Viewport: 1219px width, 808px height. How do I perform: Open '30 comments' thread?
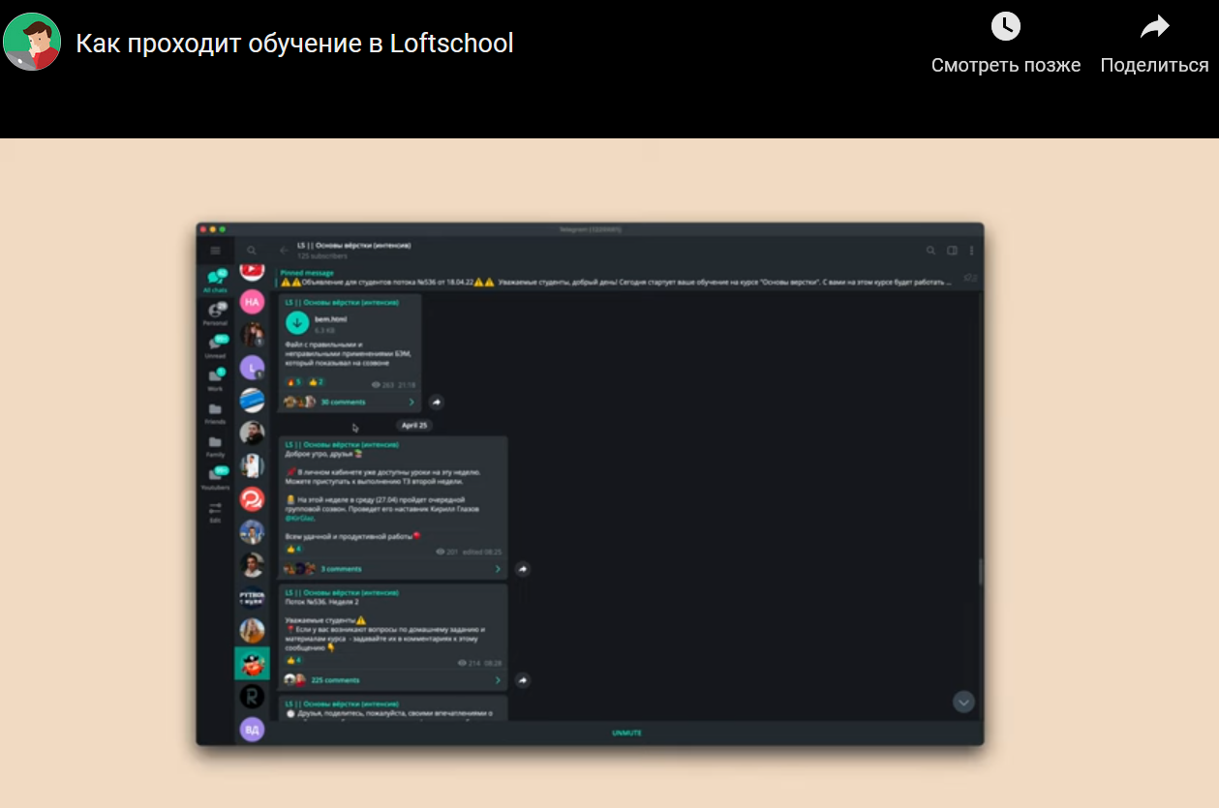343,402
